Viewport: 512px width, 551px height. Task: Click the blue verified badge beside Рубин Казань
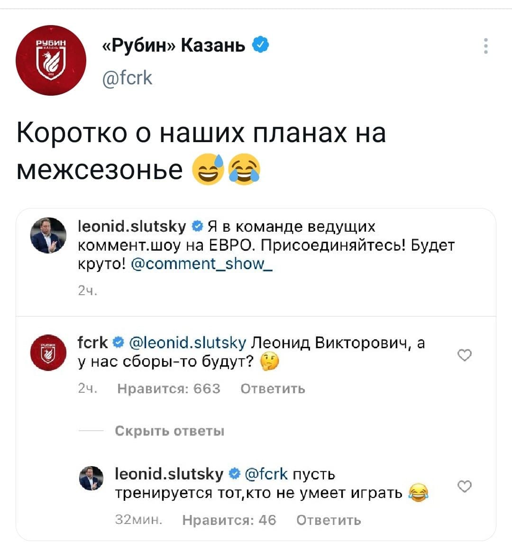pyautogui.click(x=261, y=45)
